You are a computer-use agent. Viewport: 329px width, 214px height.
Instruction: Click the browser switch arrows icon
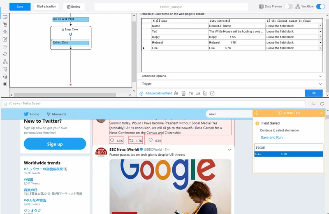pos(313,104)
